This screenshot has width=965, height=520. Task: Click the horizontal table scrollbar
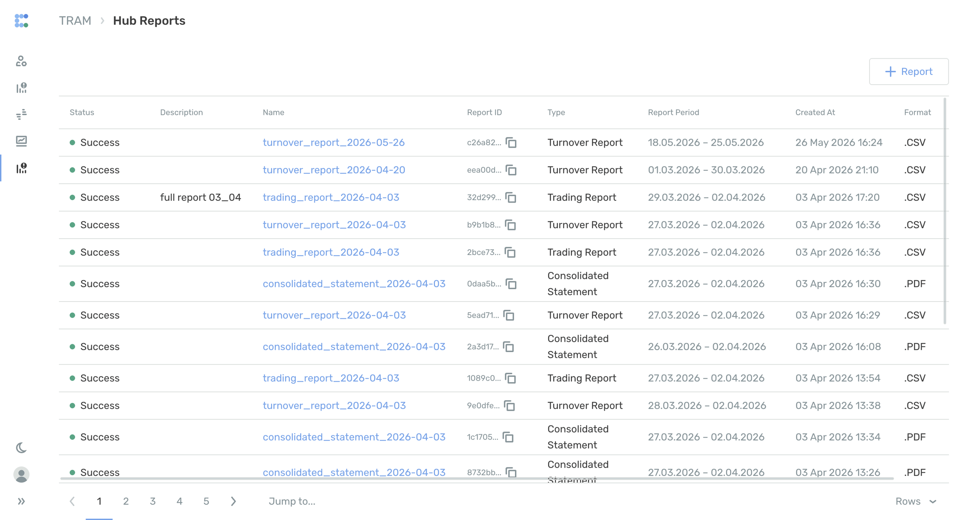477,479
